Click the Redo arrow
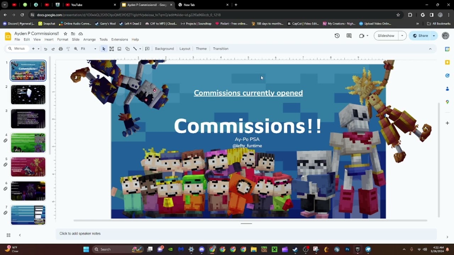This screenshot has width=454, height=255. click(x=53, y=49)
